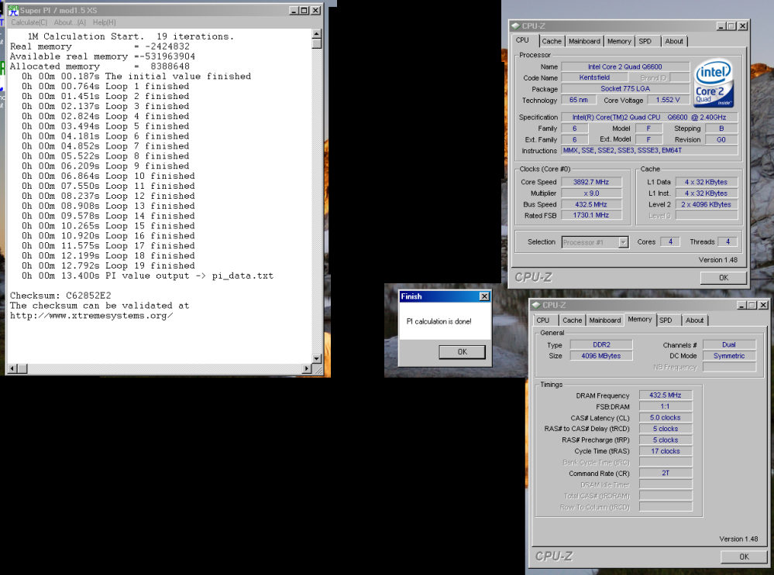774x575 pixels.
Task: Click the lower CPU-Z title bar icon
Action: click(537, 305)
